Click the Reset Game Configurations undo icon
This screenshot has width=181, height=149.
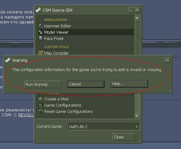[x=41, y=111]
